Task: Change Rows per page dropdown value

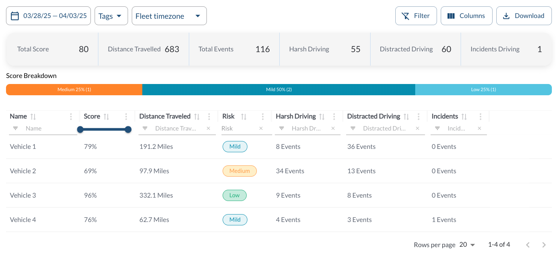Action: (x=467, y=245)
